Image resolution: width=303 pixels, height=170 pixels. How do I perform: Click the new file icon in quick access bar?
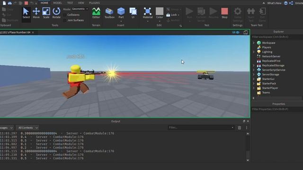click(x=4, y=3)
